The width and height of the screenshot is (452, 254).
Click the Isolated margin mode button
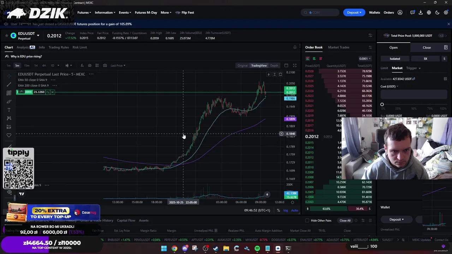[x=395, y=59]
